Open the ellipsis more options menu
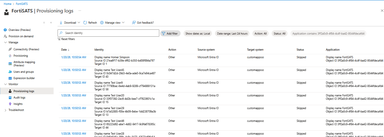The width and height of the screenshot is (384, 137). (80, 11)
